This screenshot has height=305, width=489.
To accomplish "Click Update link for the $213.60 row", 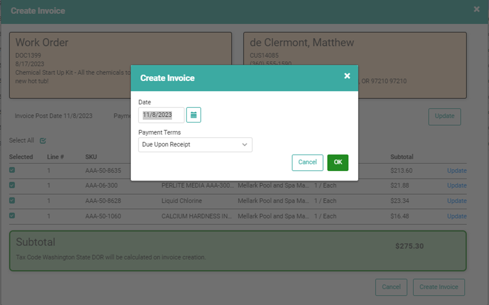I will click(x=456, y=171).
